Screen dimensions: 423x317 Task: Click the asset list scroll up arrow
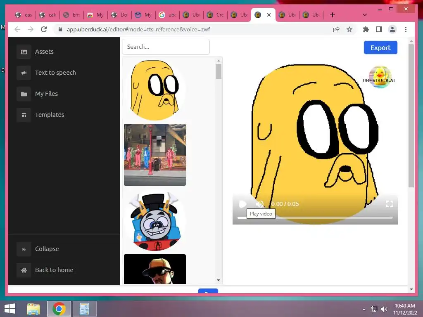pos(219,61)
